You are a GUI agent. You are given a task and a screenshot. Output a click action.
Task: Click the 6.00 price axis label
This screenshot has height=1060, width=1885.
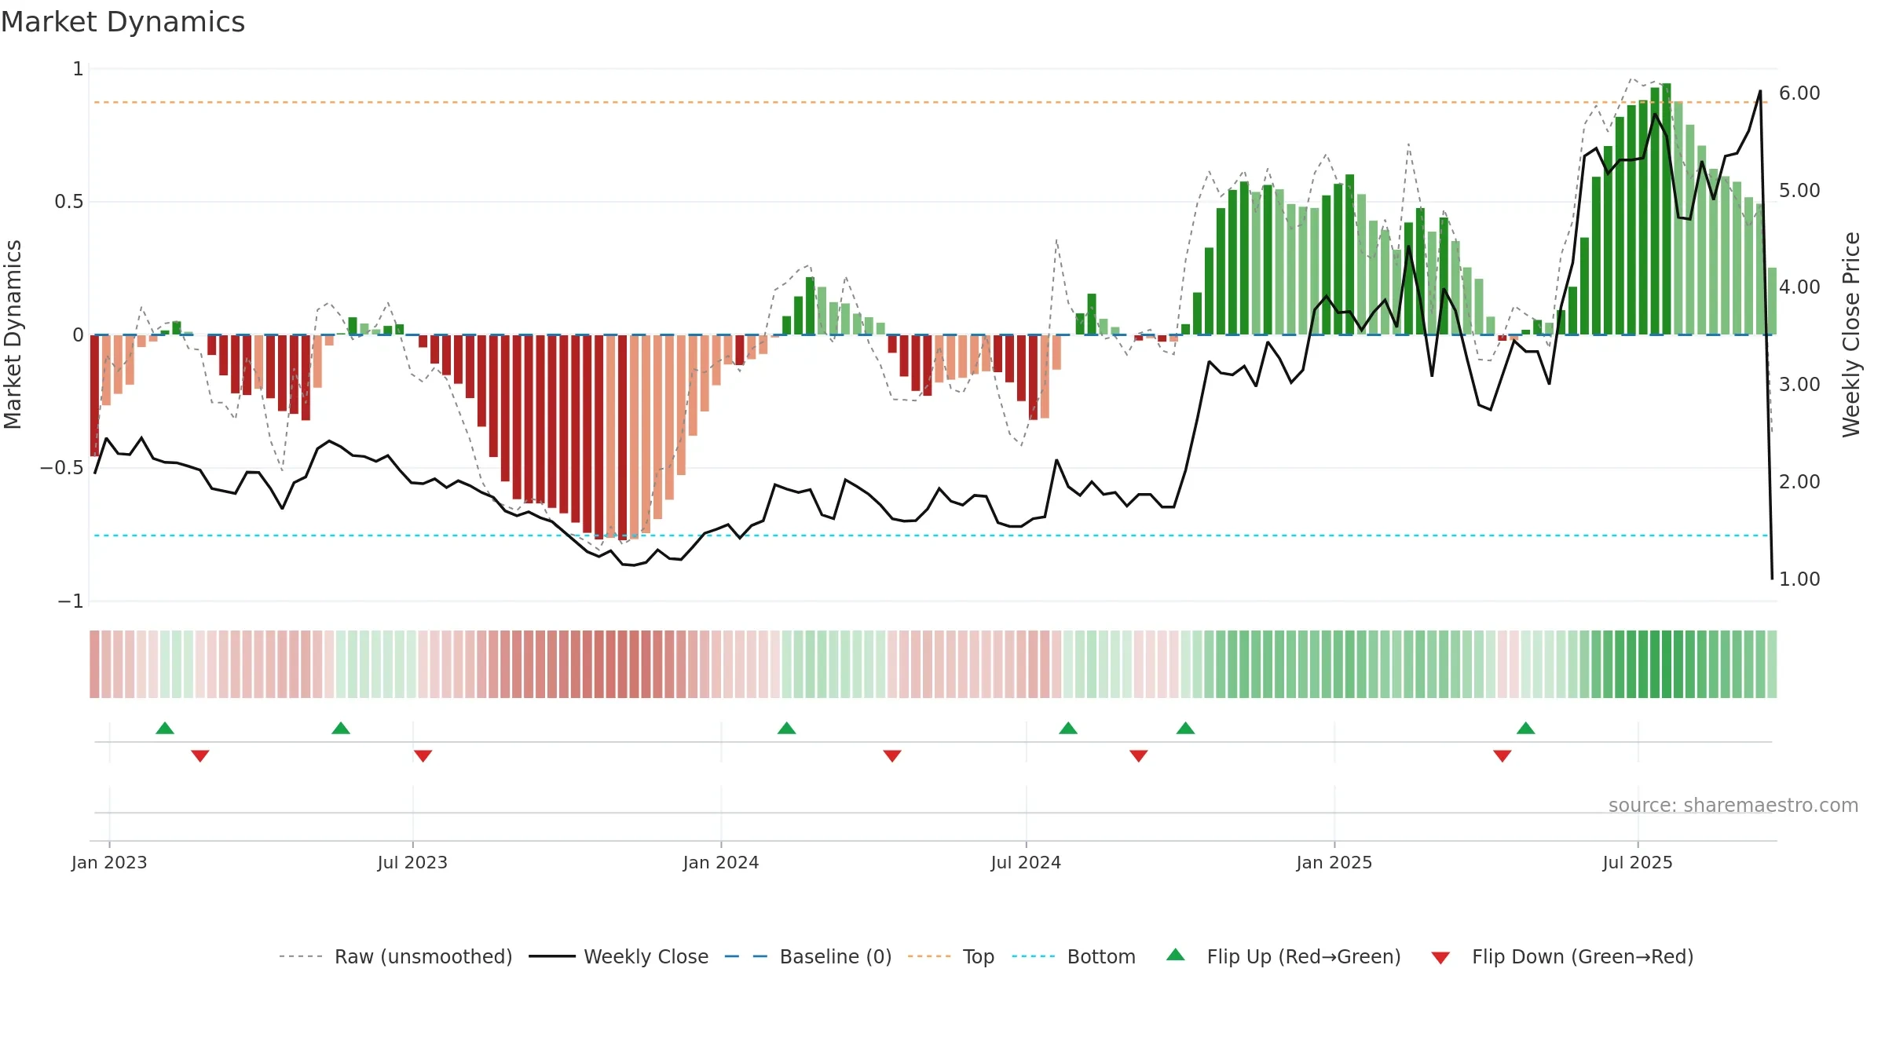1799,93
